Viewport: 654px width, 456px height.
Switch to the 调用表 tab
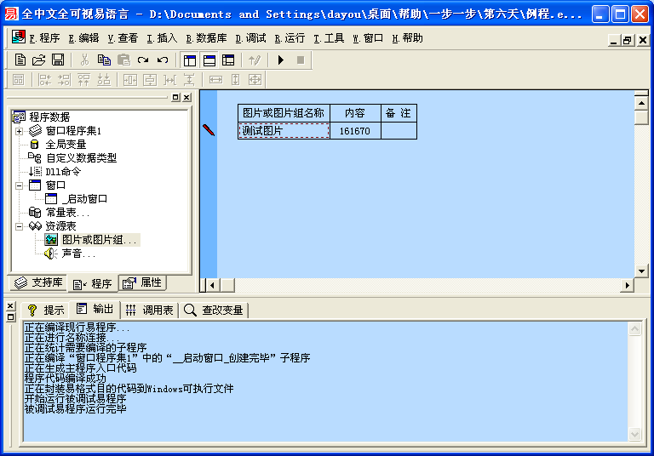(x=149, y=311)
